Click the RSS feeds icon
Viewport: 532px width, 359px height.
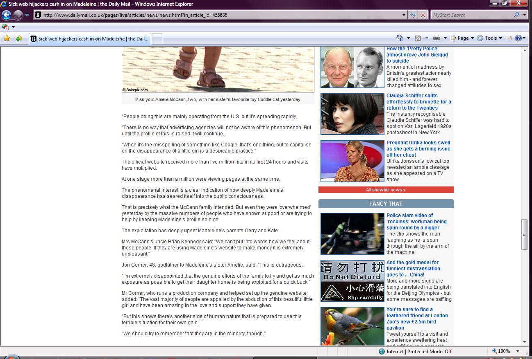418,38
